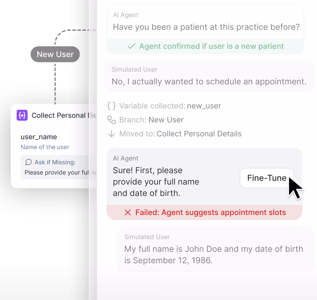Select the New User branch pill

point(55,54)
